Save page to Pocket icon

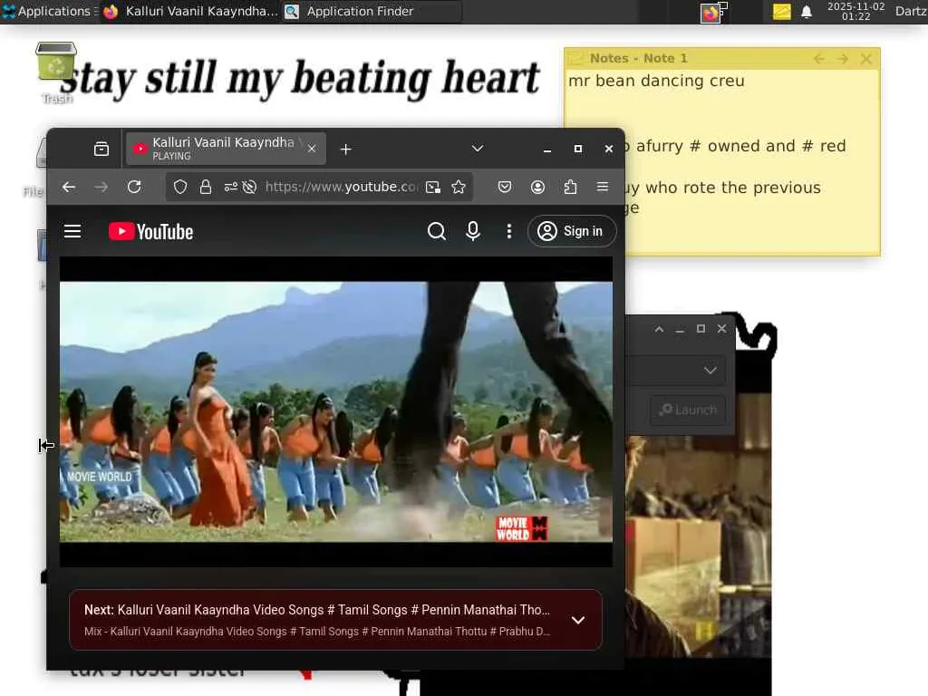(x=504, y=187)
